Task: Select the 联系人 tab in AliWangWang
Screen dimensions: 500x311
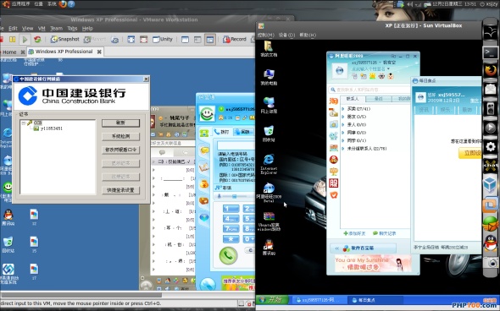Action: pyautogui.click(x=353, y=99)
